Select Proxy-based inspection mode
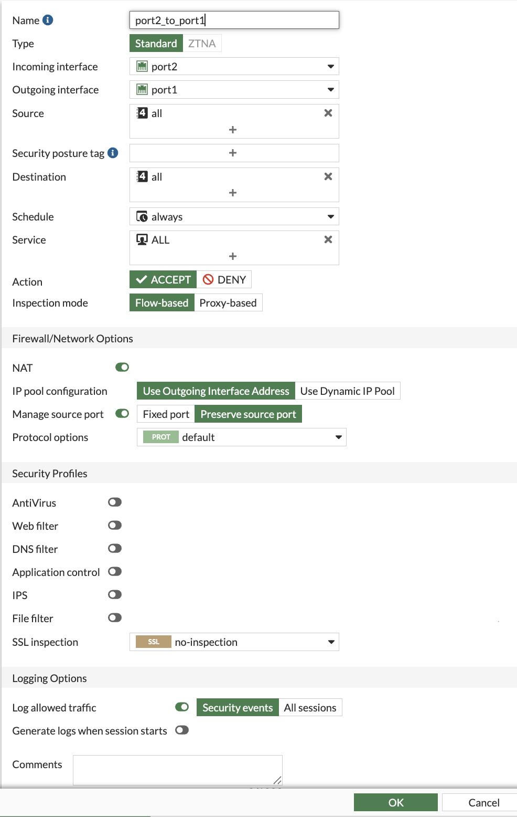The width and height of the screenshot is (517, 817). 229,302
